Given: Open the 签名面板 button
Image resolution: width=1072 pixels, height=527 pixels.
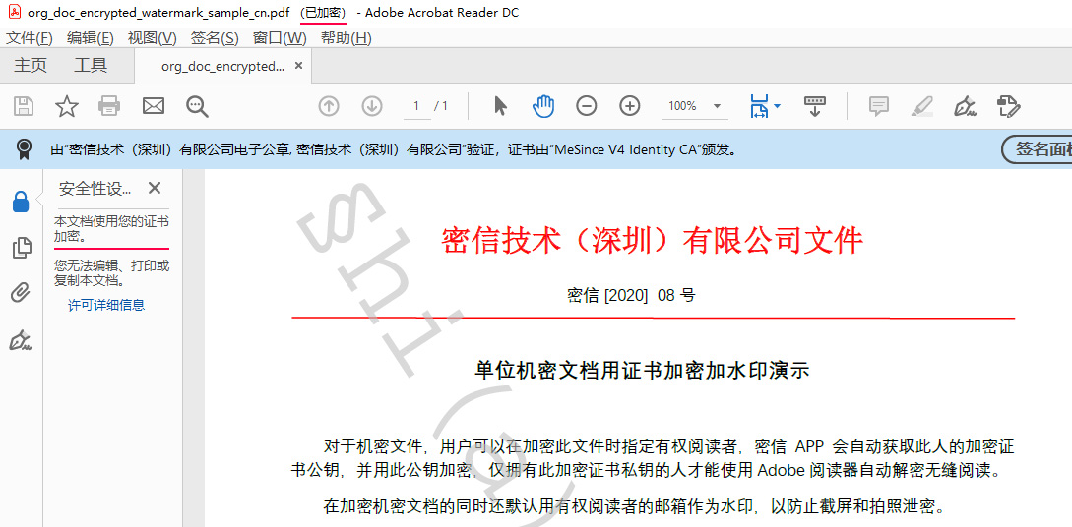Looking at the screenshot, I should coord(1038,149).
